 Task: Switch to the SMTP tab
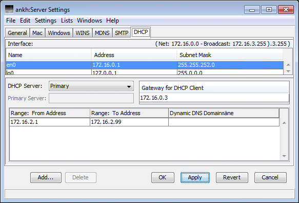[122, 33]
